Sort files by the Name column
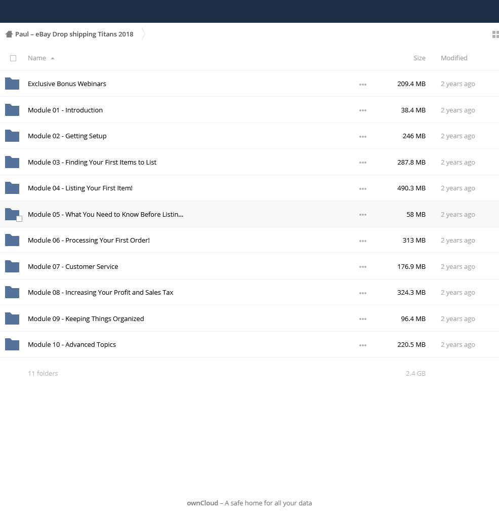 coord(40,58)
